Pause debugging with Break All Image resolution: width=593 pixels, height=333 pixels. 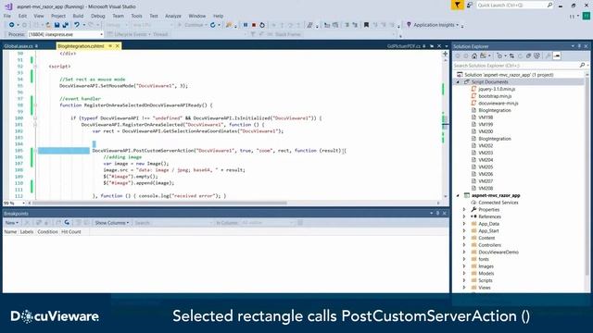coord(246,25)
